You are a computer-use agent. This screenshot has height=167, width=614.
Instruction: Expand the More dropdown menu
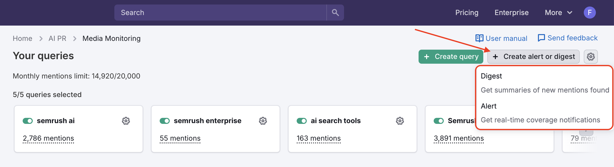click(559, 13)
